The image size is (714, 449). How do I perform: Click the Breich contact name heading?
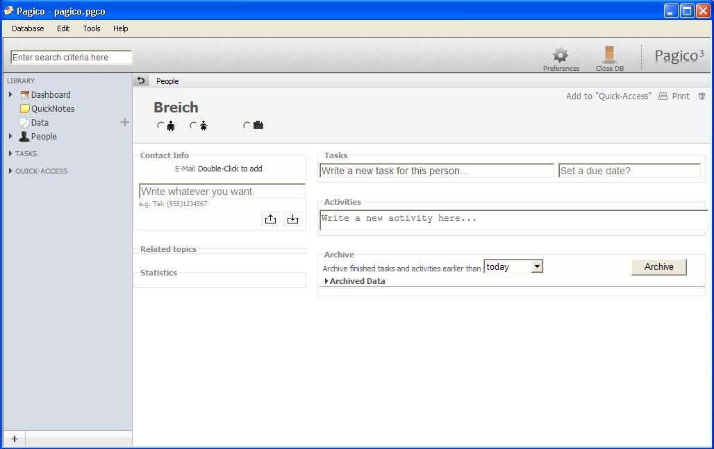pyautogui.click(x=176, y=108)
